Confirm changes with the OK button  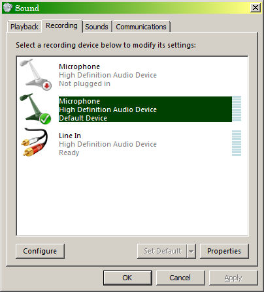pos(127,278)
